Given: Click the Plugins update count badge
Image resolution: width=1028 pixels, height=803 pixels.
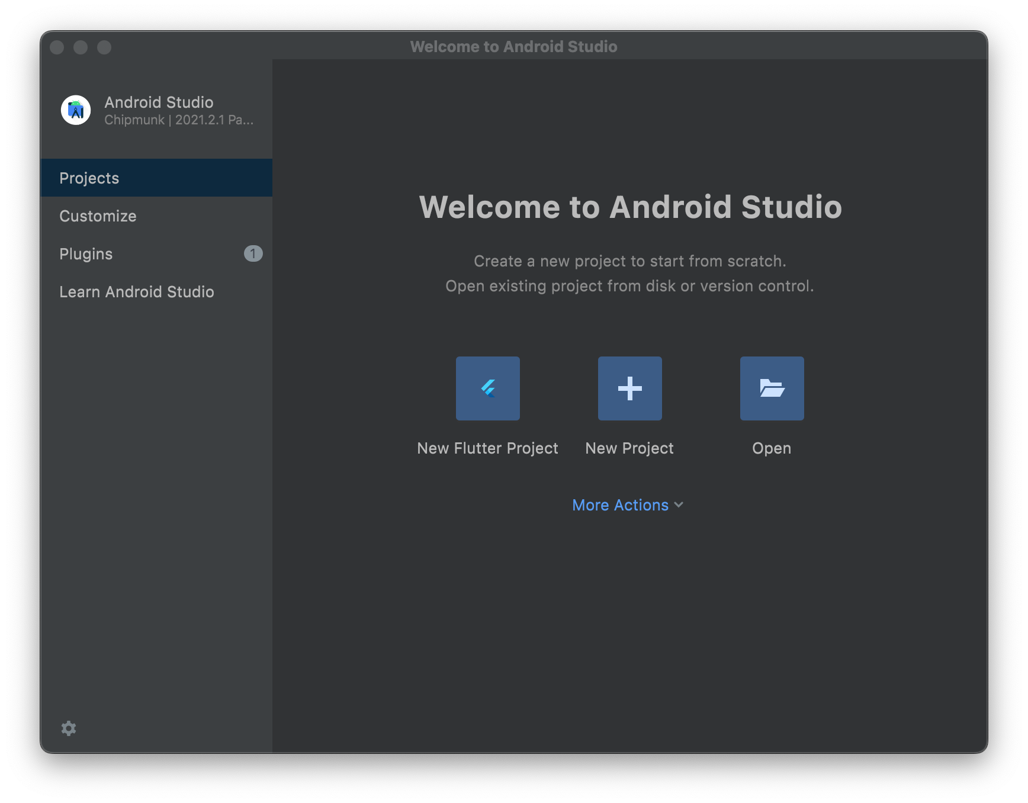Looking at the screenshot, I should tap(253, 253).
